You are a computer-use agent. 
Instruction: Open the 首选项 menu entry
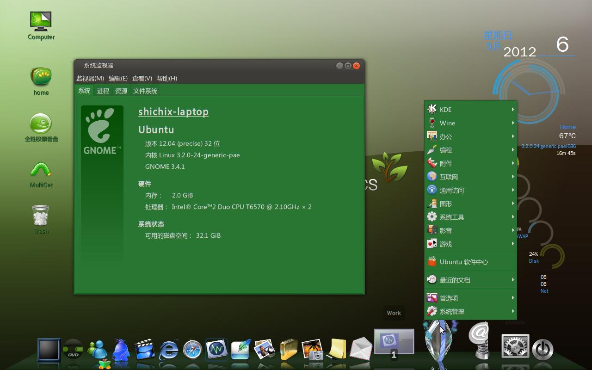click(x=470, y=298)
